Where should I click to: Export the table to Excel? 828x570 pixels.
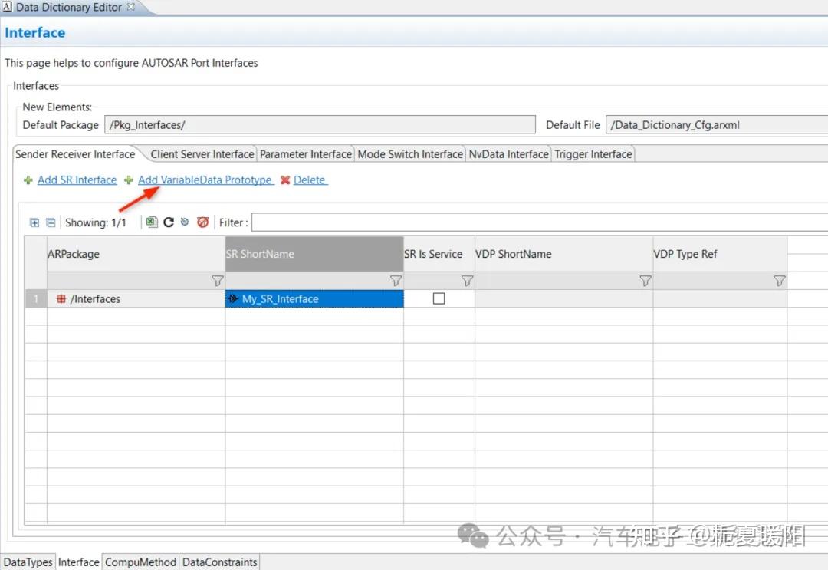point(151,222)
